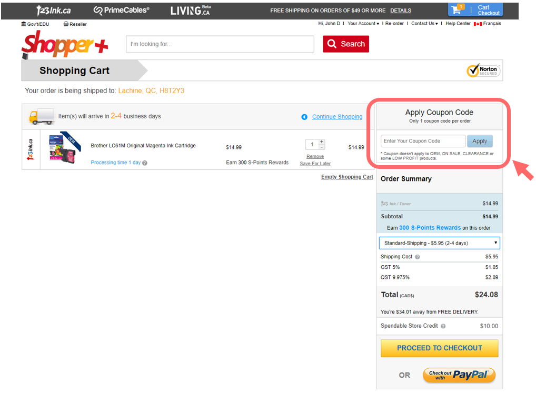Click the Brother LC61M product title
Viewport: 536px width, 394px height.
(x=143, y=145)
